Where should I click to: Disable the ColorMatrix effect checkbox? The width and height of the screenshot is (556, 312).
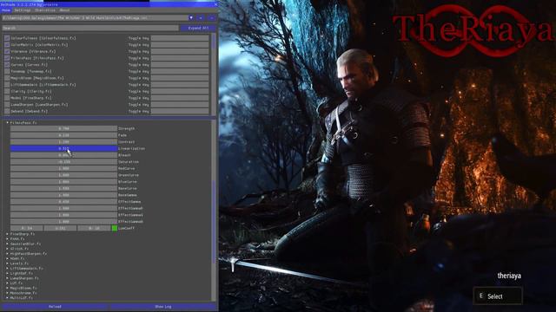[7, 44]
